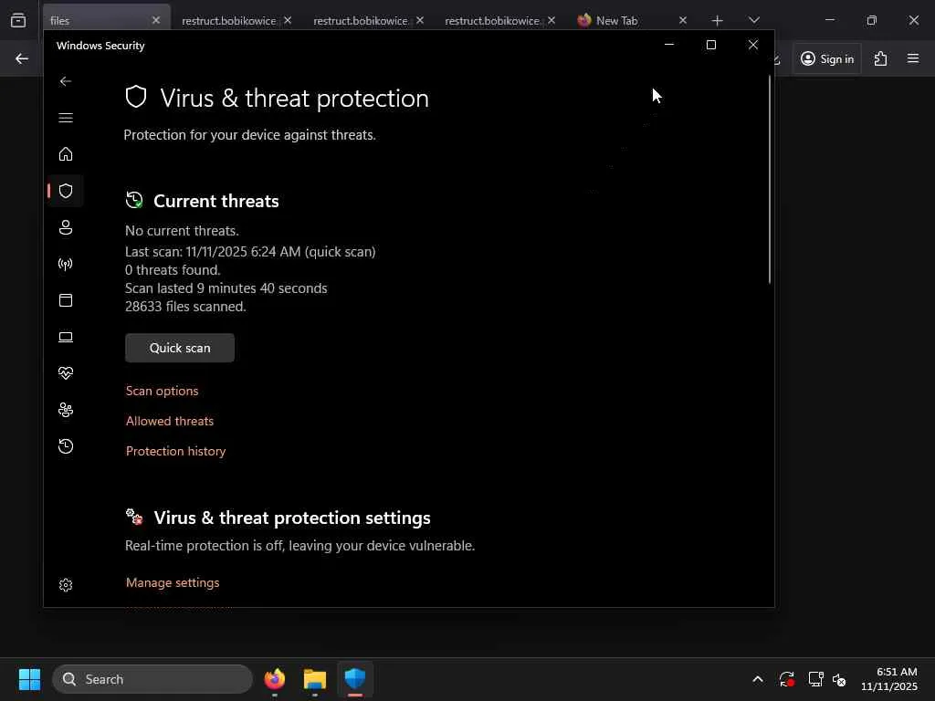Open Scan options link
This screenshot has height=701, width=935.
click(x=162, y=391)
